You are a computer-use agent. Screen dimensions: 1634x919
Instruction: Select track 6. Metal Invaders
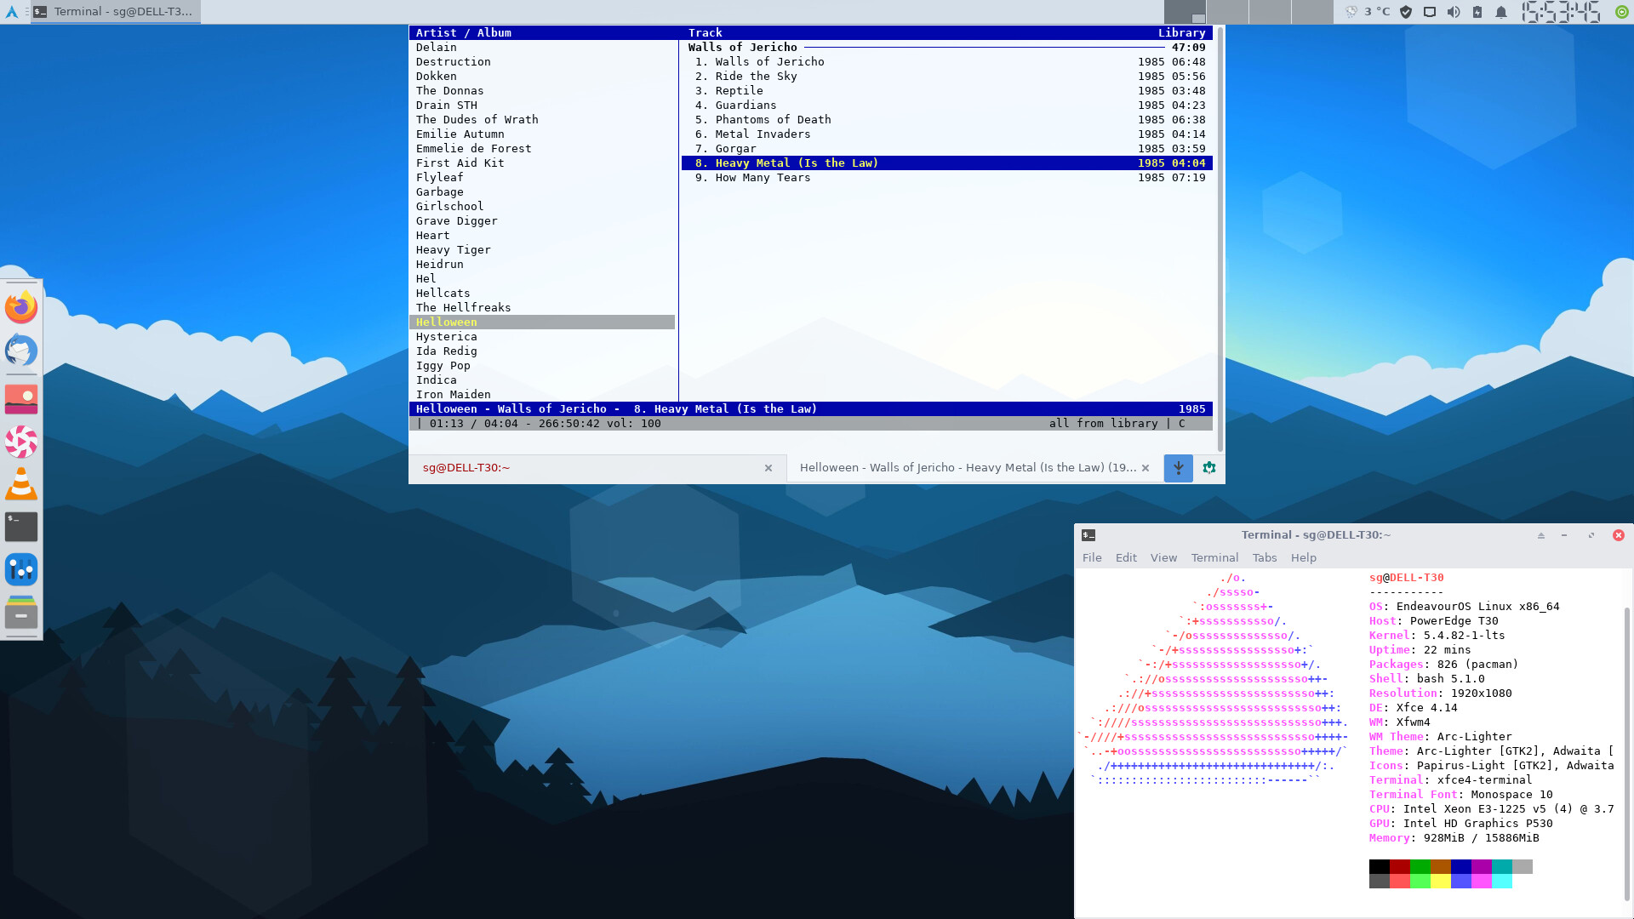947,134
